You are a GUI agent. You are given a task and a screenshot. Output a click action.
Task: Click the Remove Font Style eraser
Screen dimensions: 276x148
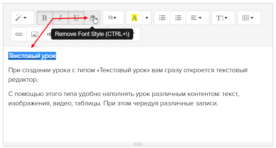coord(92,18)
